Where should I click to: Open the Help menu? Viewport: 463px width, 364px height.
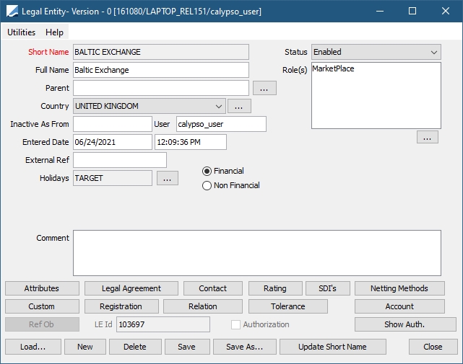pos(54,32)
